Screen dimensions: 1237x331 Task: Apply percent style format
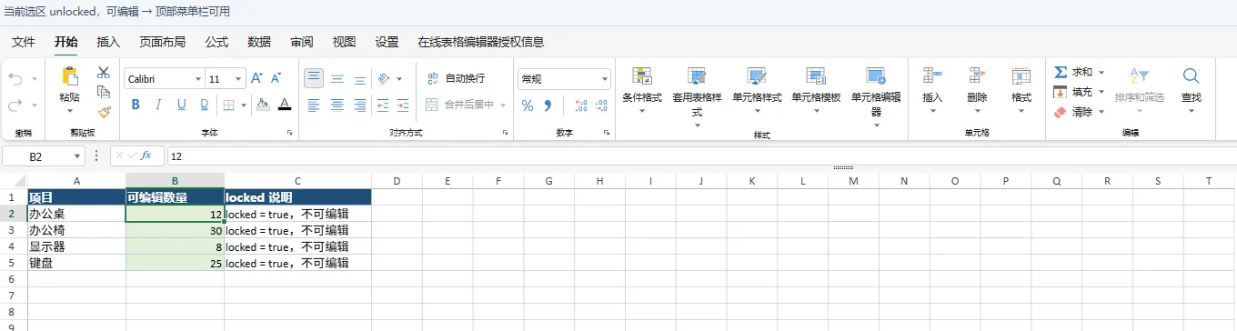(528, 105)
